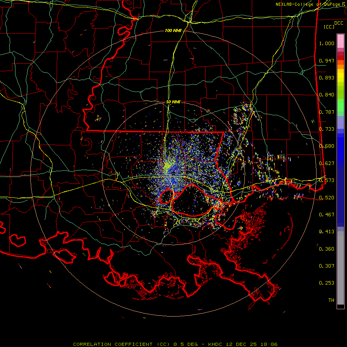347x347 pixels.
Task: Click the 100 NMI range ring label
Action: [x=173, y=30]
